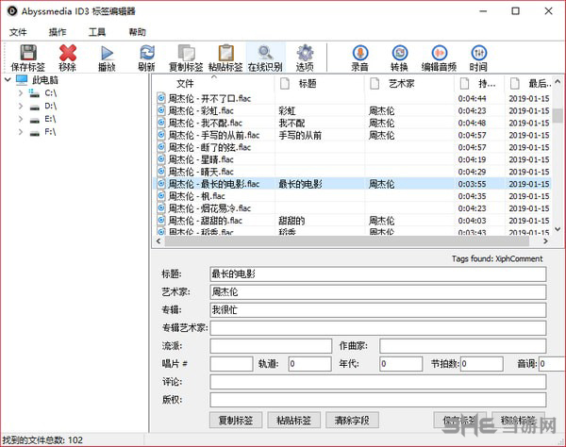Click the 唱片 # disc field

click(x=231, y=364)
